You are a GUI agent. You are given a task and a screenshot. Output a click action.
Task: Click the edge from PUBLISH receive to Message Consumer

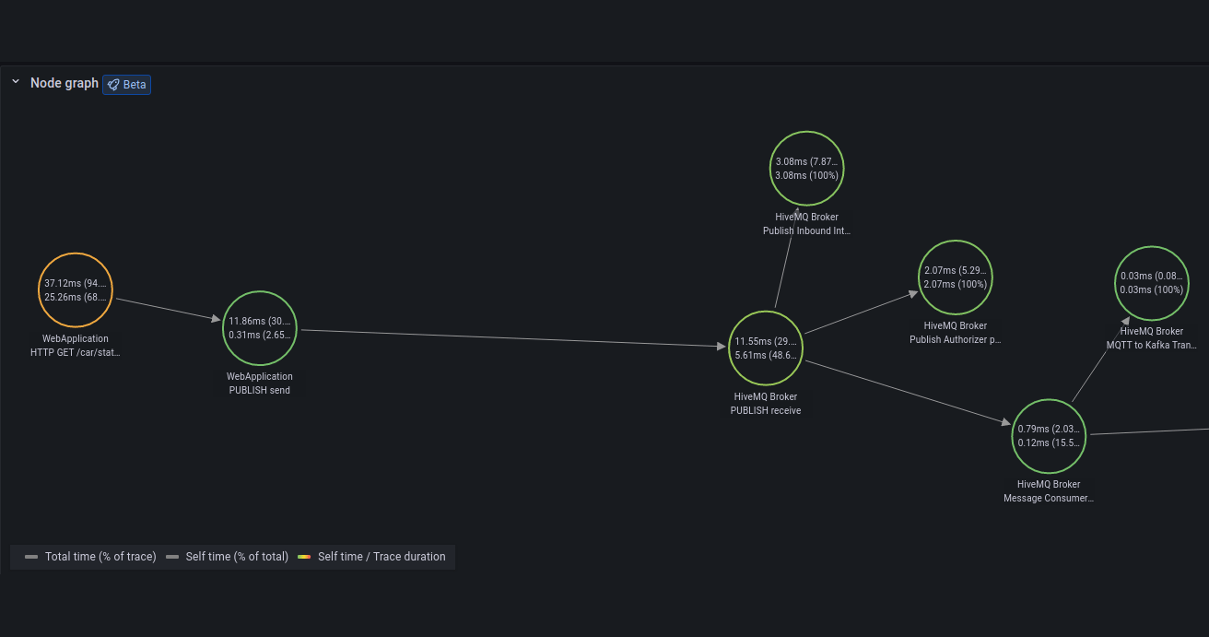tap(908, 392)
